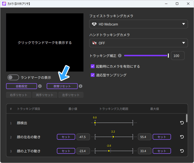Click the 顔の左右の動き tracking range slider
Image resolution: width=194 pixels, height=163 pixels.
point(114,137)
